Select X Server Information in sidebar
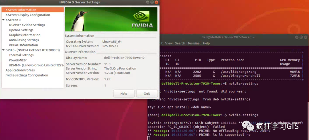This screenshot has width=309, height=140. (x=33, y=10)
